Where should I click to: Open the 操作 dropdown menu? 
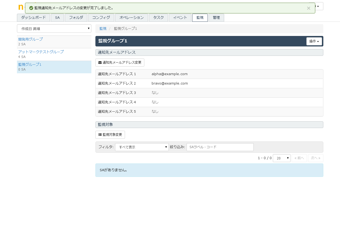click(314, 41)
